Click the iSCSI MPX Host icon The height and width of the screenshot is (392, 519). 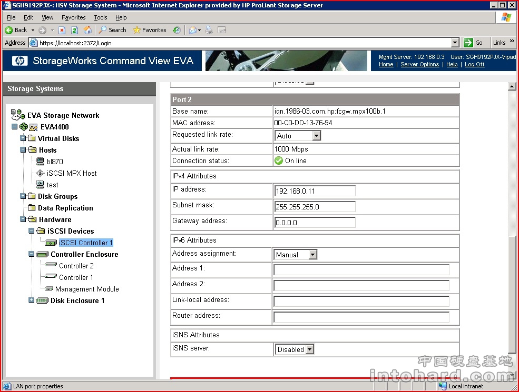click(x=40, y=173)
